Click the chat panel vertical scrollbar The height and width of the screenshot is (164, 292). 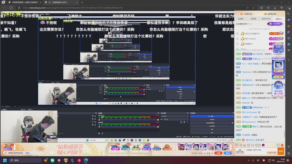(284, 134)
